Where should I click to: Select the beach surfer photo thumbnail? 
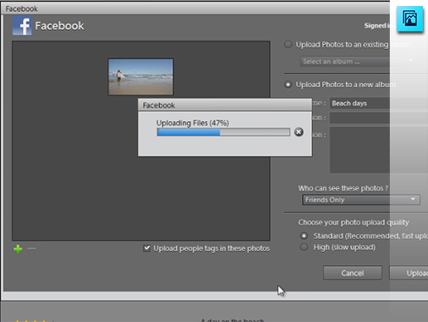(x=140, y=77)
